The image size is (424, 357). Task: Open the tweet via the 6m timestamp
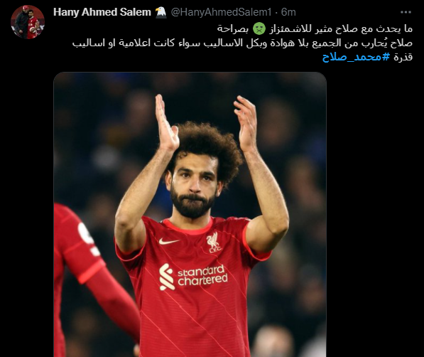tap(288, 12)
